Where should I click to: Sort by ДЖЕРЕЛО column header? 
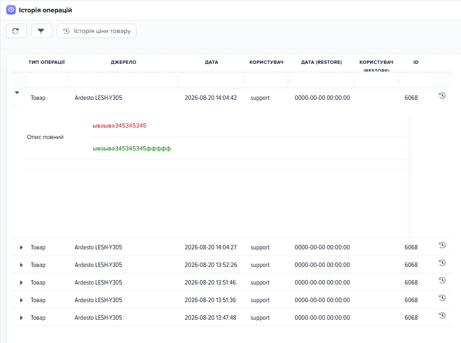click(x=124, y=62)
